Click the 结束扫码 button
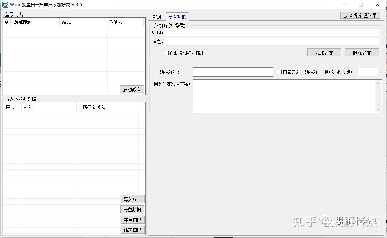This screenshot has height=238, width=387. (x=133, y=230)
